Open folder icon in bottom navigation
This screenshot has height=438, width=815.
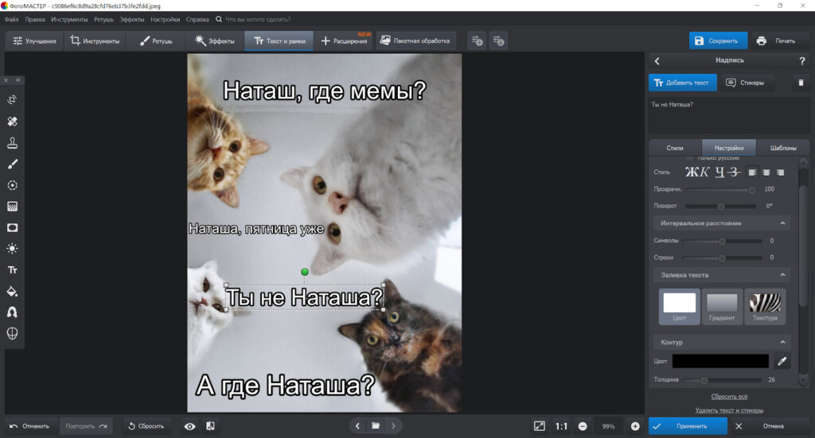[x=376, y=426]
